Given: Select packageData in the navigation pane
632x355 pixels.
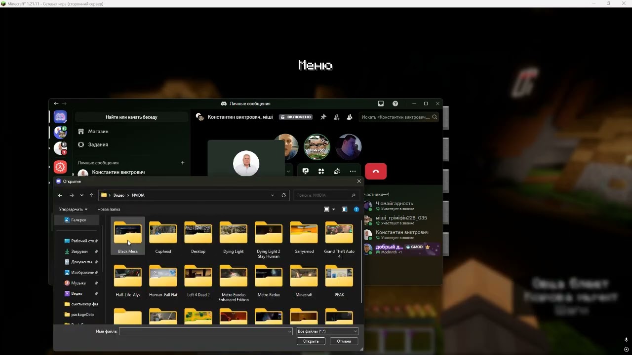Looking at the screenshot, I should pyautogui.click(x=81, y=315).
